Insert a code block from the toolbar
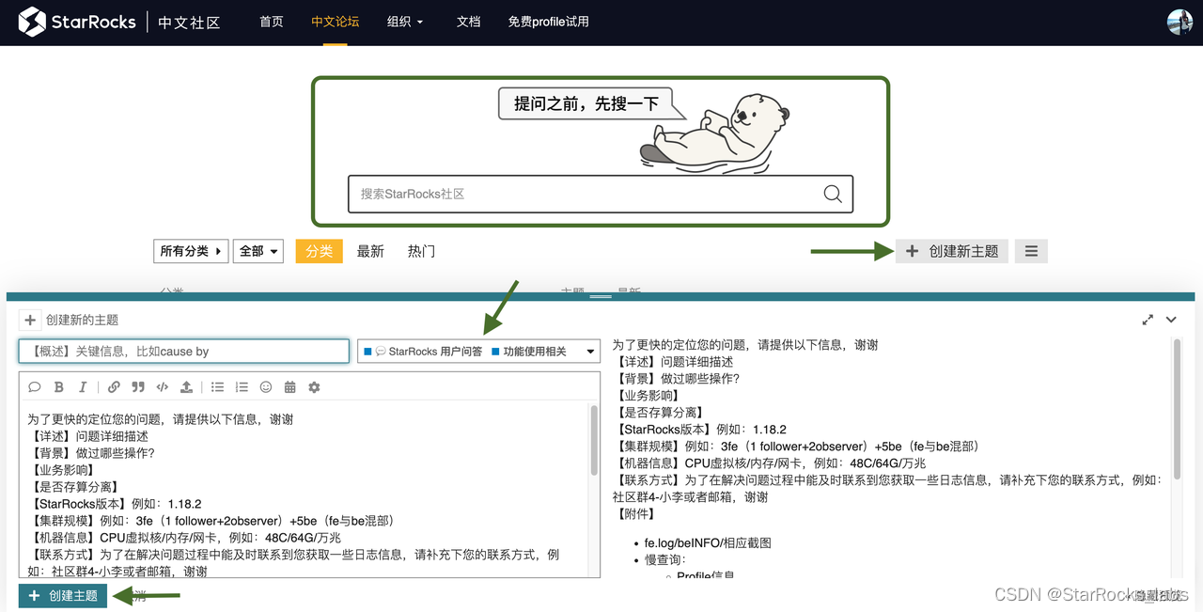1203x612 pixels. pos(162,386)
